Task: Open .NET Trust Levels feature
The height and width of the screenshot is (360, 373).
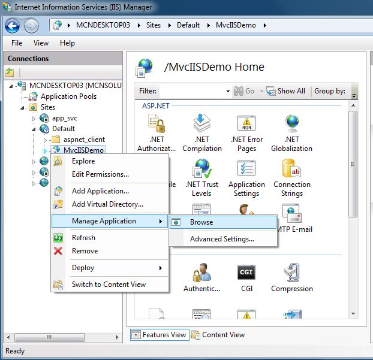Action: (201, 178)
